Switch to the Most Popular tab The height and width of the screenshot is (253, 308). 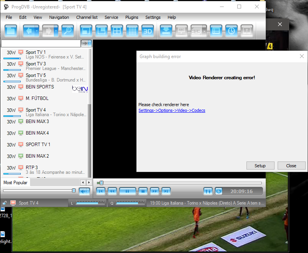click(x=15, y=183)
